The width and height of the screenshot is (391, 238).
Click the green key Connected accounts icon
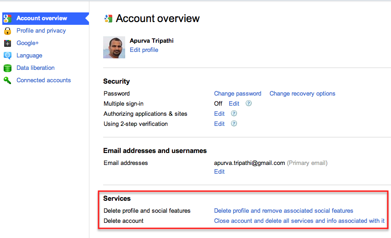7,80
